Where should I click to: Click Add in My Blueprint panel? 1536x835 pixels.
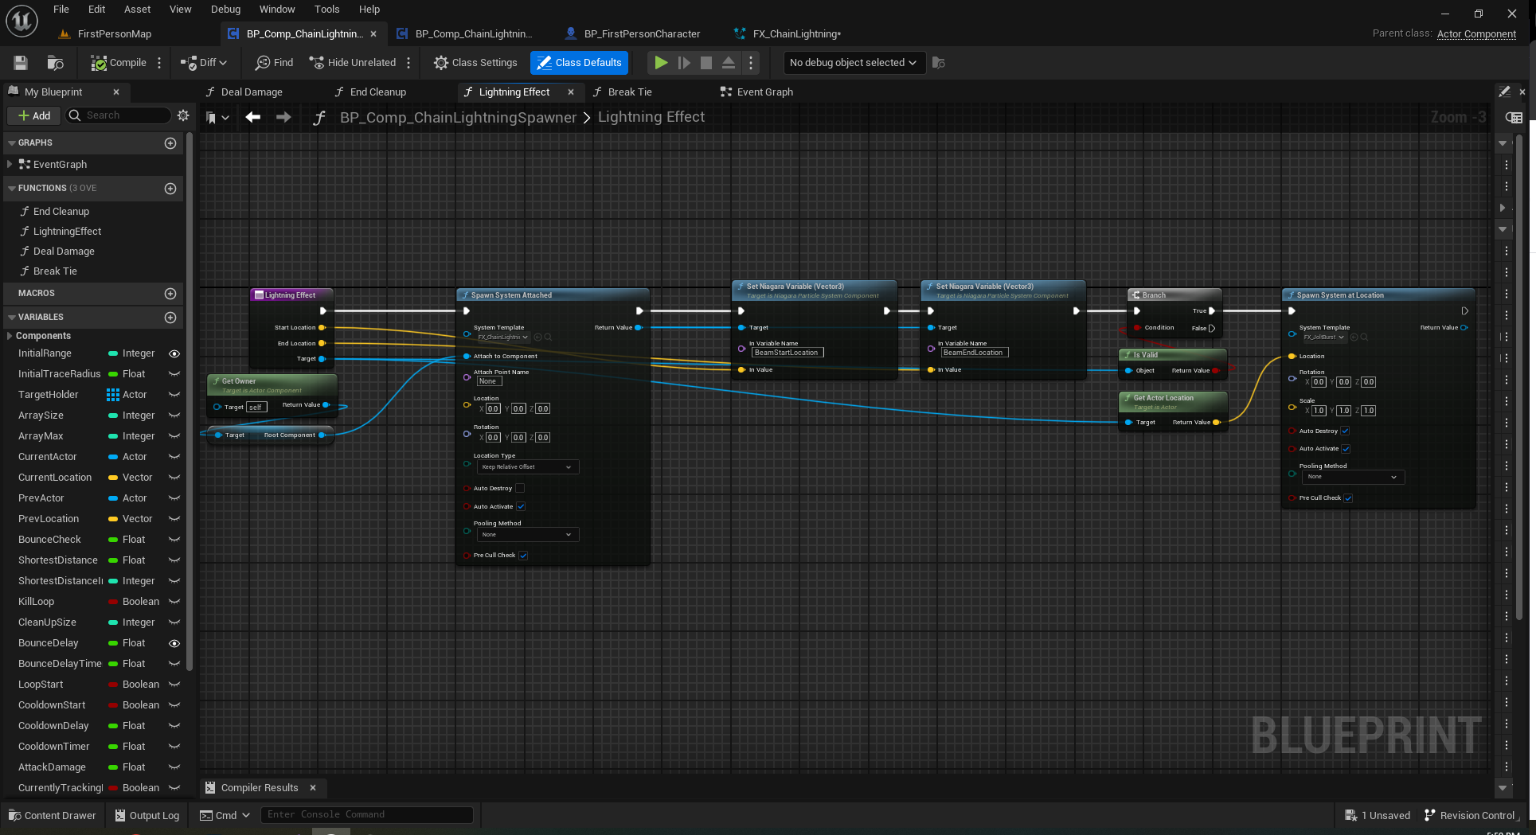(x=34, y=116)
